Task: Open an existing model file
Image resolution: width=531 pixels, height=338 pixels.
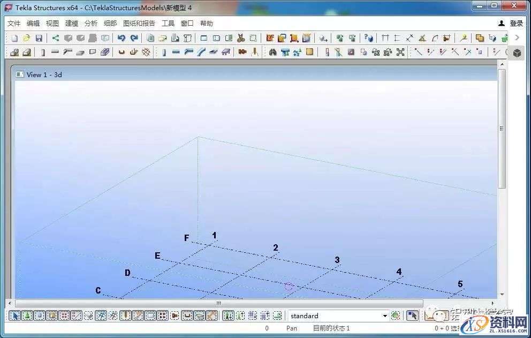Action: tap(26, 37)
